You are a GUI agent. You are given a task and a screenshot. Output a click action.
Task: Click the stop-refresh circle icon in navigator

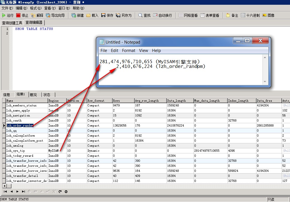(x=66, y=191)
